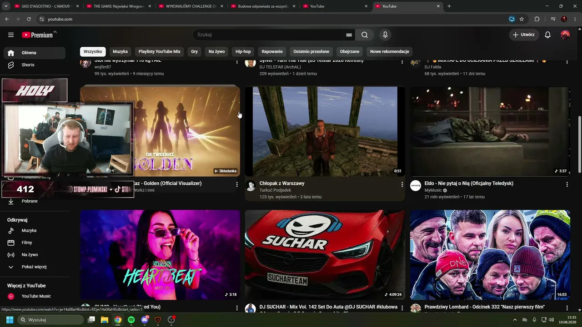The width and height of the screenshot is (582, 327).
Task: Click the Windows taskbar Wyszukaj search box
Action: [x=50, y=320]
